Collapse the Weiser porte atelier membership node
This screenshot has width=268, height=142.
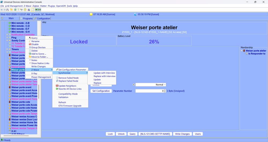[x=241, y=51]
